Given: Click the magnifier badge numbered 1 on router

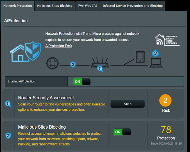Looking at the screenshot, I should point(100,69).
